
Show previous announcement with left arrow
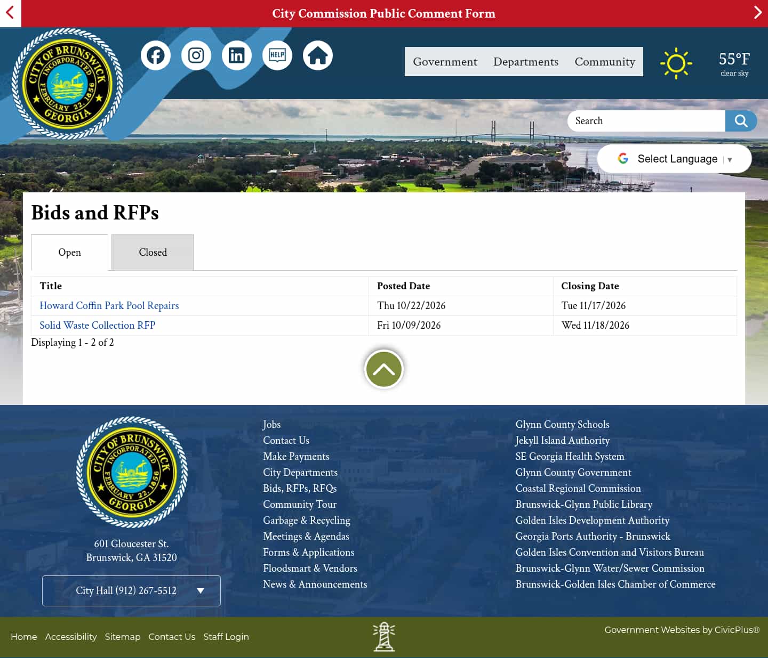coord(10,13)
